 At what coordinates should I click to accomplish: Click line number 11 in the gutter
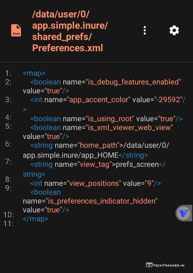[8, 223]
